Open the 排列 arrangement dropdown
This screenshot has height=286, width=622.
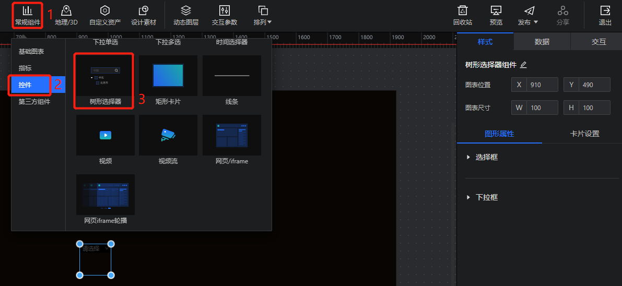263,16
